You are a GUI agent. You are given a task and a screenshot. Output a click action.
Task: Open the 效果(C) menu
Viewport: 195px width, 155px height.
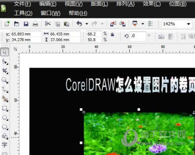[152, 4]
